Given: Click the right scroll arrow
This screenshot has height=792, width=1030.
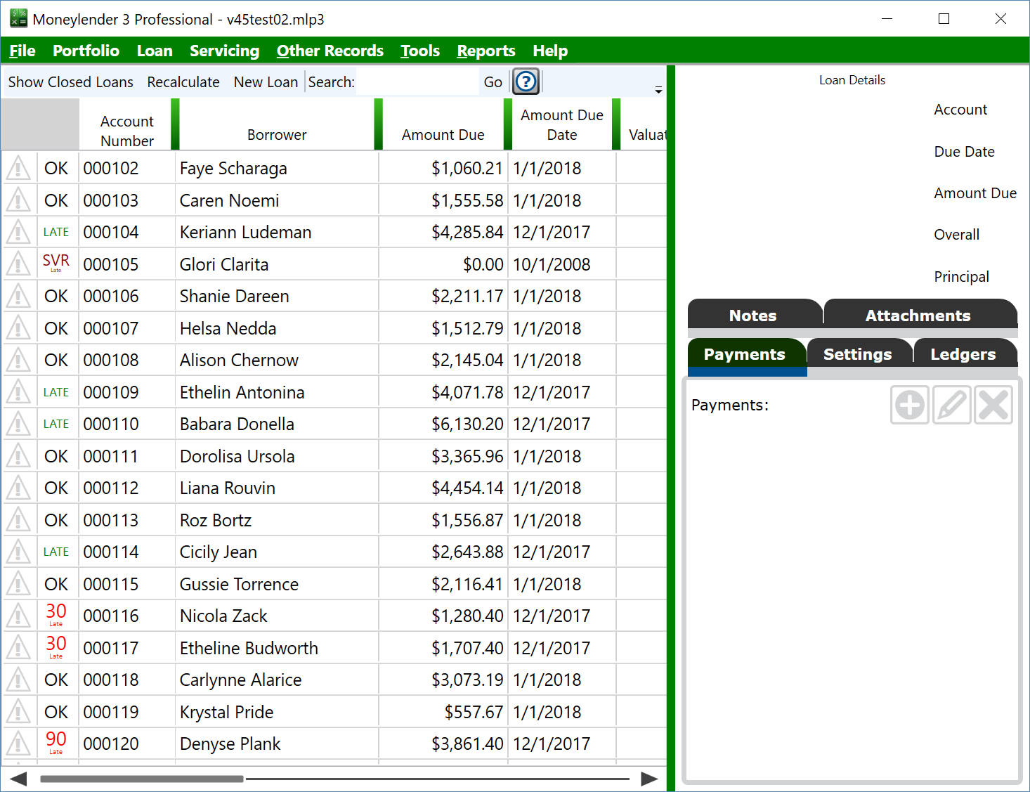Looking at the screenshot, I should [650, 779].
